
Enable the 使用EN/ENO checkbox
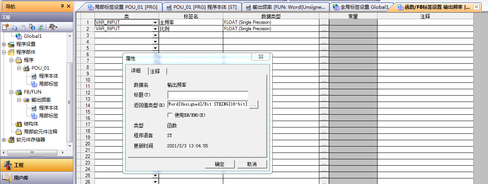coord(170,115)
